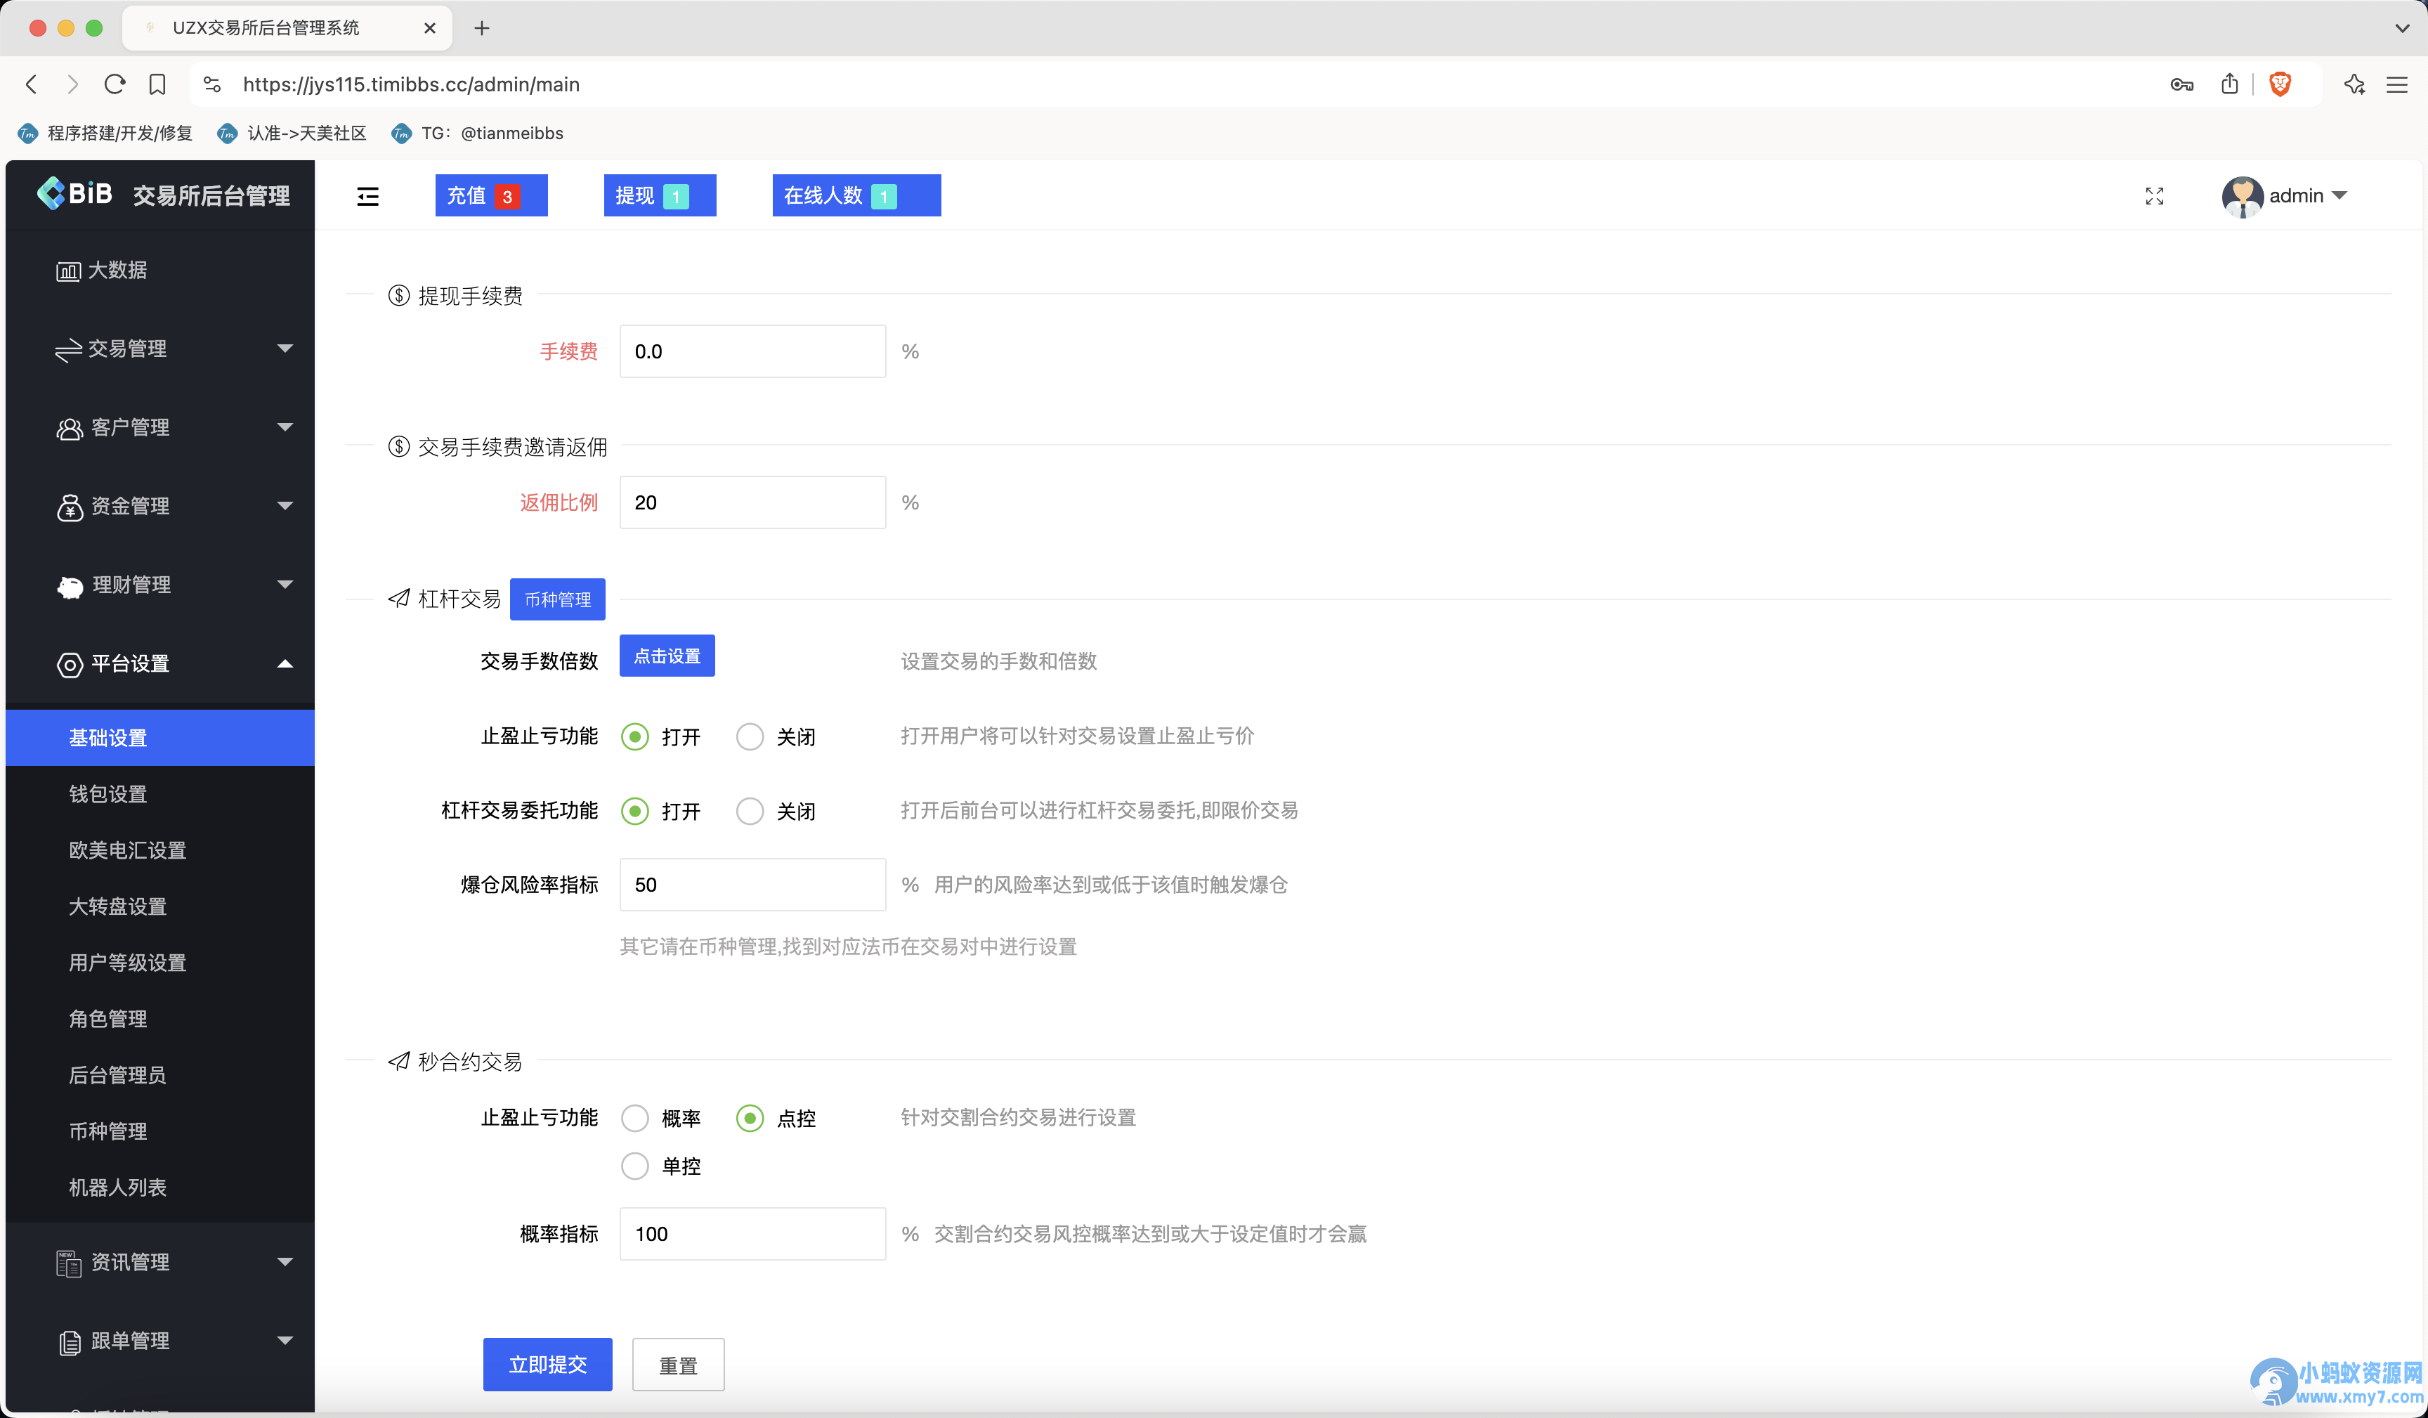Focus the 手续费 input field
The height and width of the screenshot is (1418, 2428).
pyautogui.click(x=752, y=352)
